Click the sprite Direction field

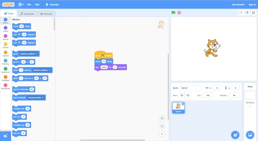[x=234, y=95]
